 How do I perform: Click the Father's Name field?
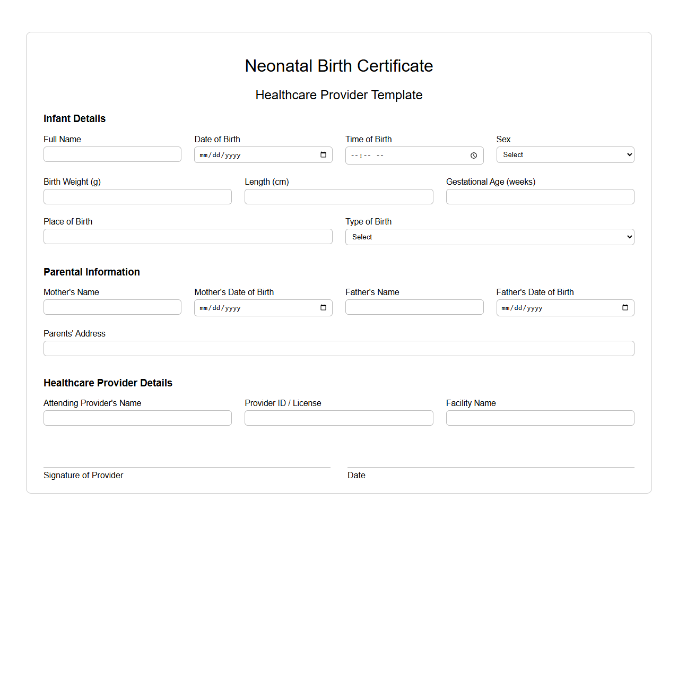[x=414, y=307]
